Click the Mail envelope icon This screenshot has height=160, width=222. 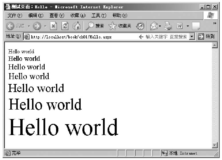click(154, 26)
